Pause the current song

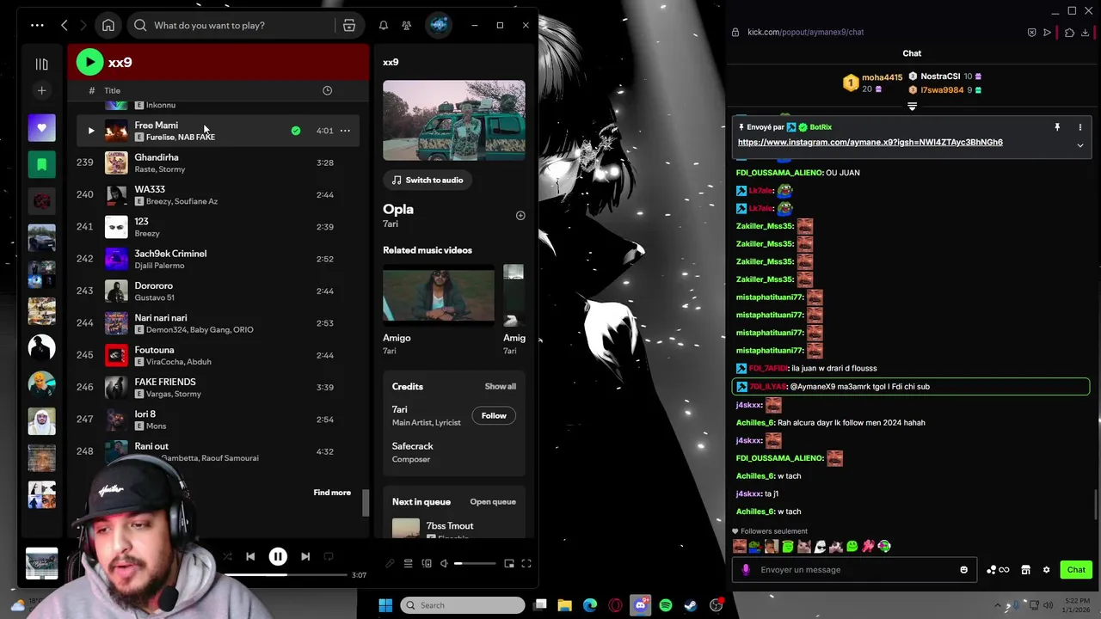pyautogui.click(x=278, y=556)
